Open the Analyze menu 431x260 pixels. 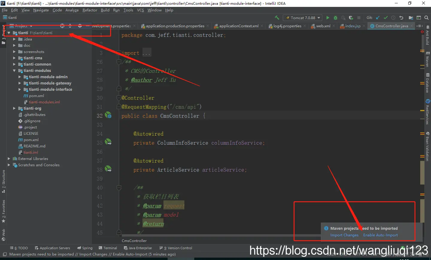pos(72,10)
